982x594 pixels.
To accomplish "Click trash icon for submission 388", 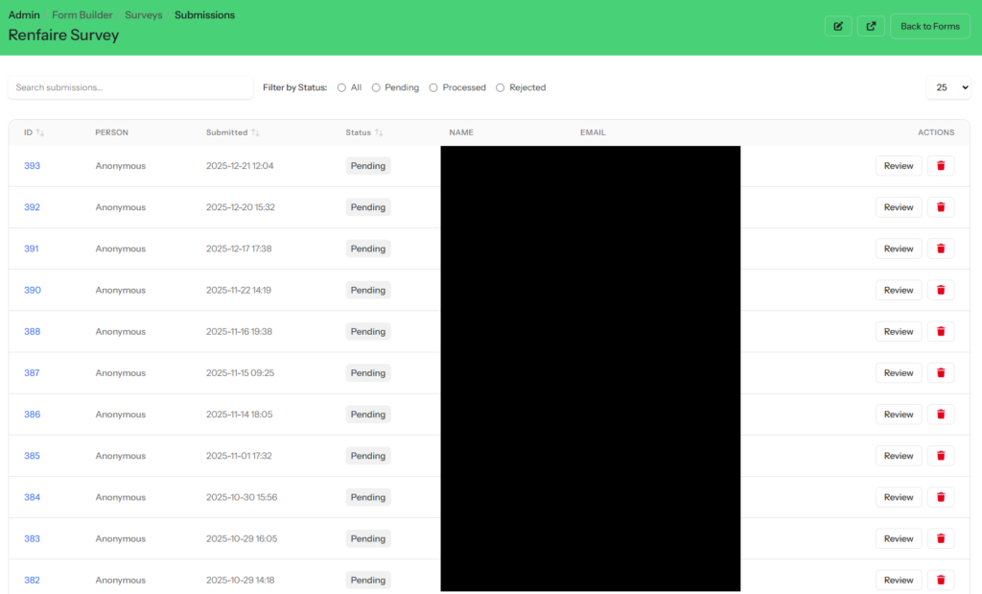I will coord(941,331).
